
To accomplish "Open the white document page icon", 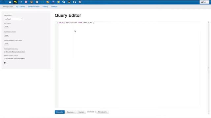I will (x=37, y=2).
